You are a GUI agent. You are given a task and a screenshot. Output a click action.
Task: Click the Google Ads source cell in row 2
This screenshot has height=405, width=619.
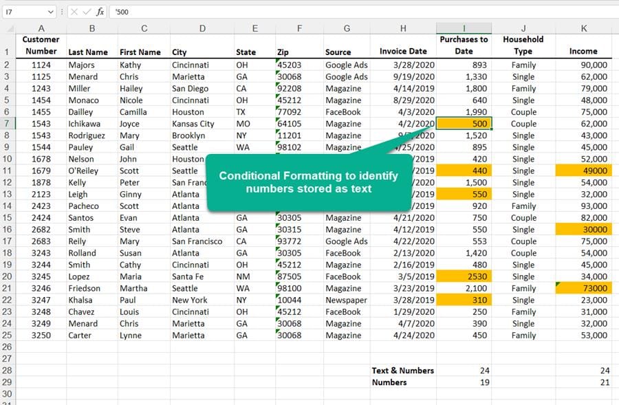point(346,65)
